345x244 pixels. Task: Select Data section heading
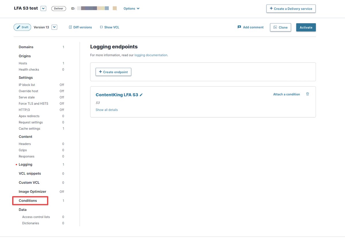(x=22, y=210)
